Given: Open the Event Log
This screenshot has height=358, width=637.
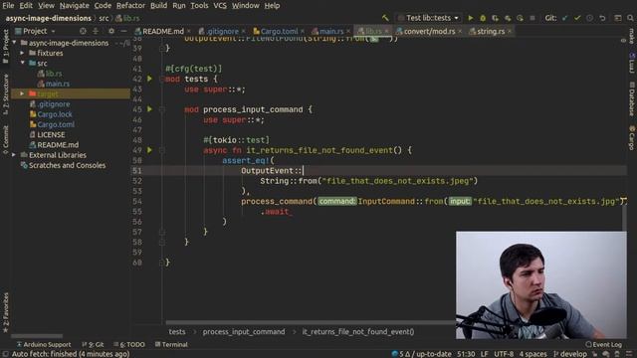Looking at the screenshot, I should click(603, 345).
